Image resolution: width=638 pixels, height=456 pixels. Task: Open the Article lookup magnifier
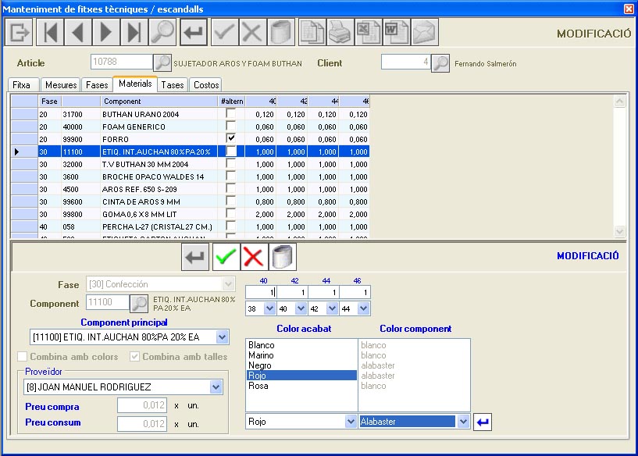[x=162, y=62]
